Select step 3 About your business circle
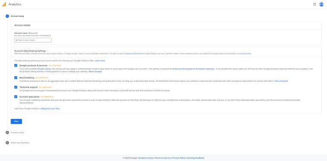327x161 pixels. (x=7, y=143)
